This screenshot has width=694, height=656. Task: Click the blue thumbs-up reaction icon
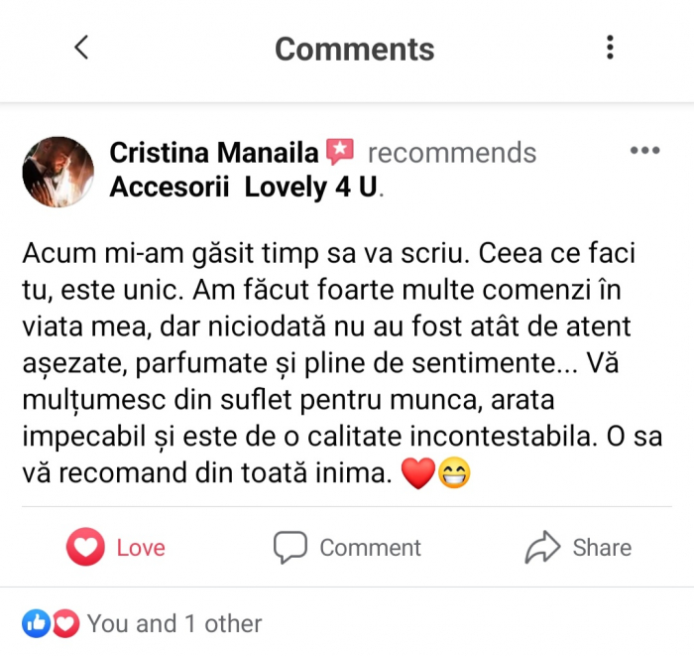click(x=37, y=623)
